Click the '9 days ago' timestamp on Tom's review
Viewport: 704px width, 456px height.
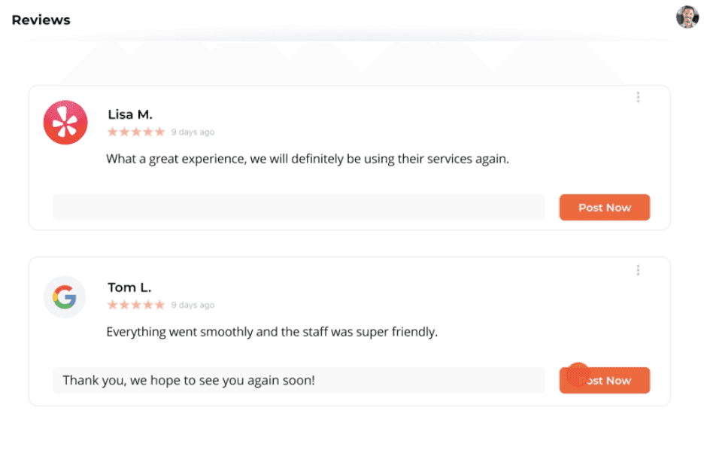point(193,304)
